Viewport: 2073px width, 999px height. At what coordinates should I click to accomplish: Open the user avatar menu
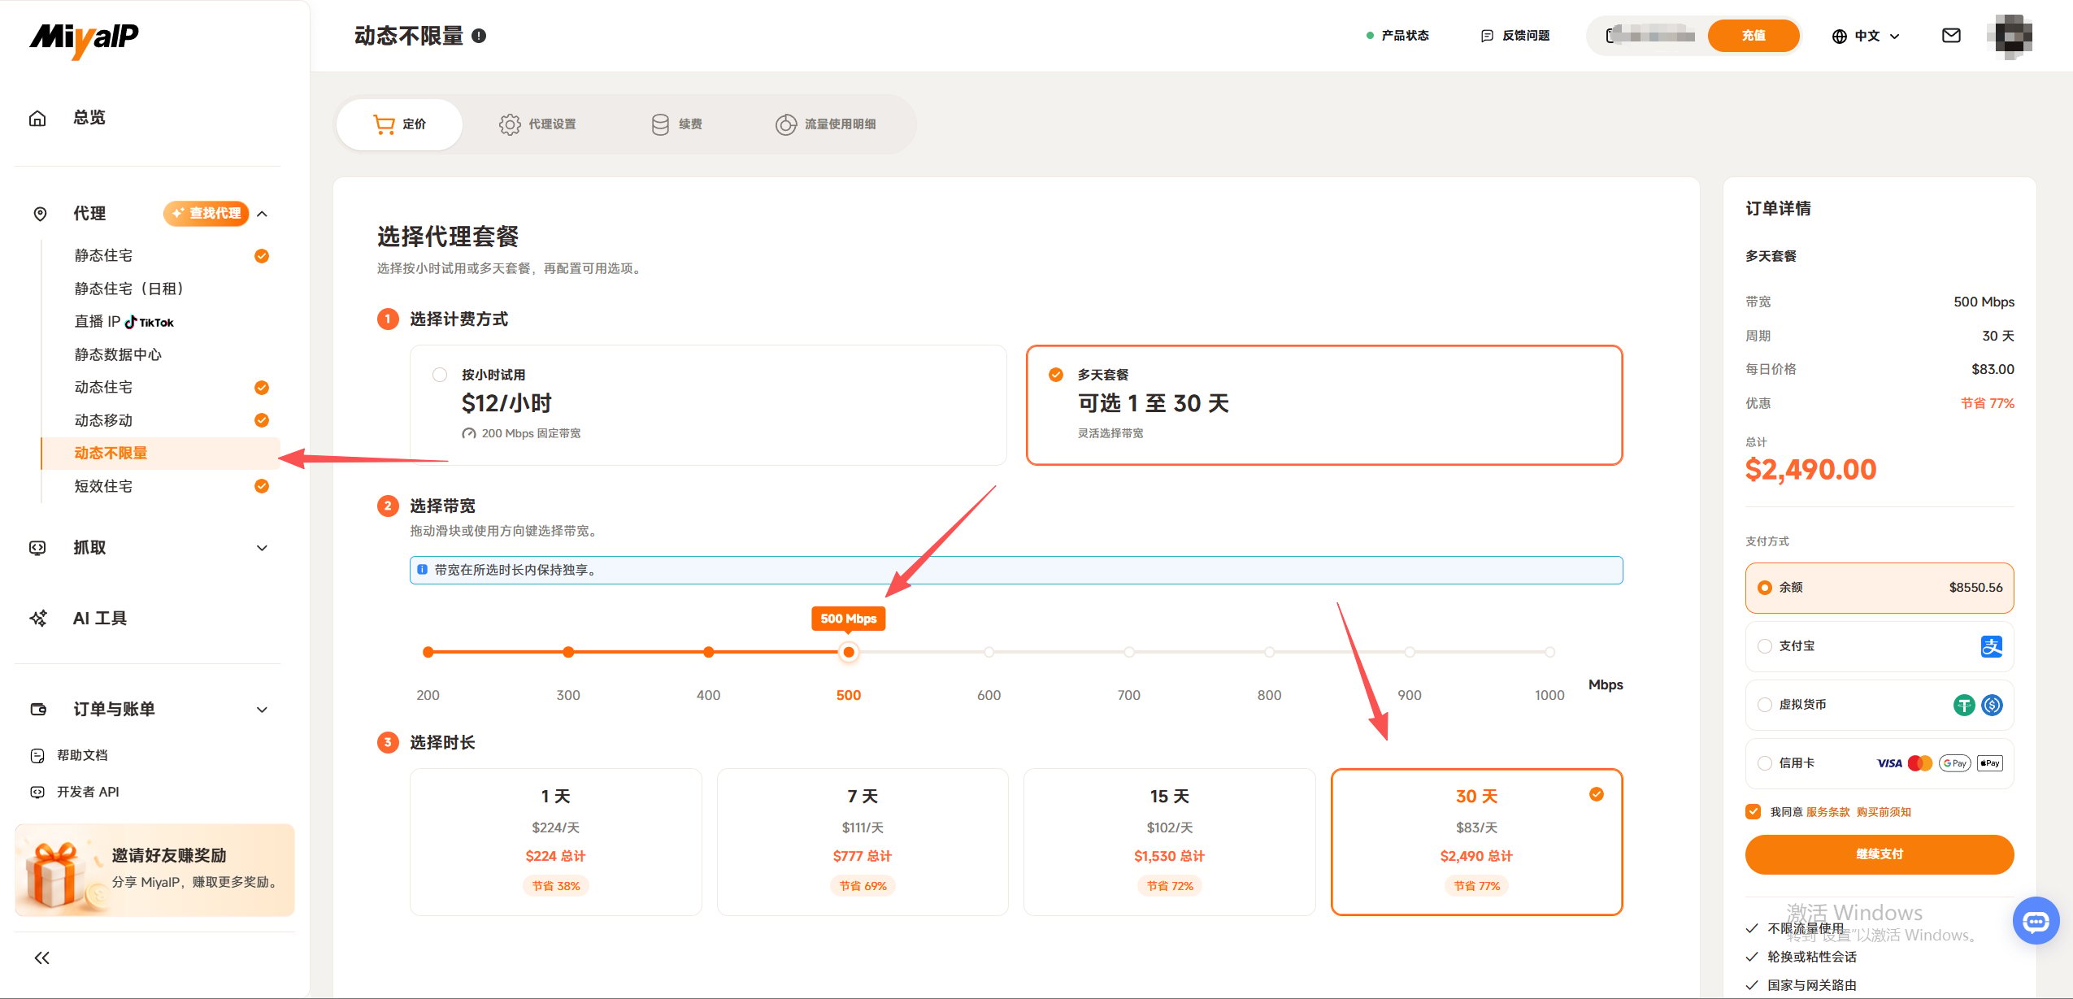(x=2010, y=36)
